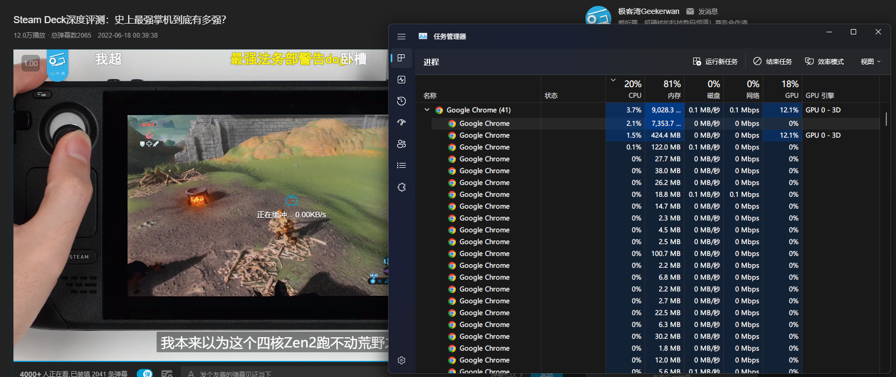Click 结束任务 end task button

(773, 61)
